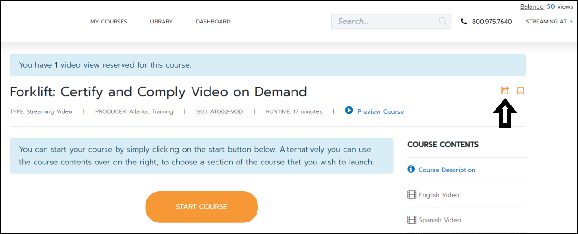Click the film icon beside English Video
Viewport: 578px width, 234px height.
(x=412, y=194)
